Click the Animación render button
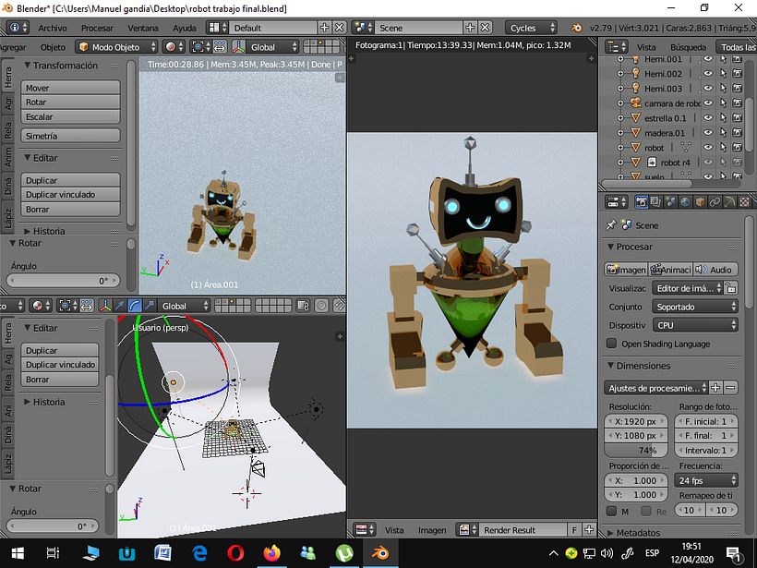Image resolution: width=757 pixels, height=568 pixels. 670,270
